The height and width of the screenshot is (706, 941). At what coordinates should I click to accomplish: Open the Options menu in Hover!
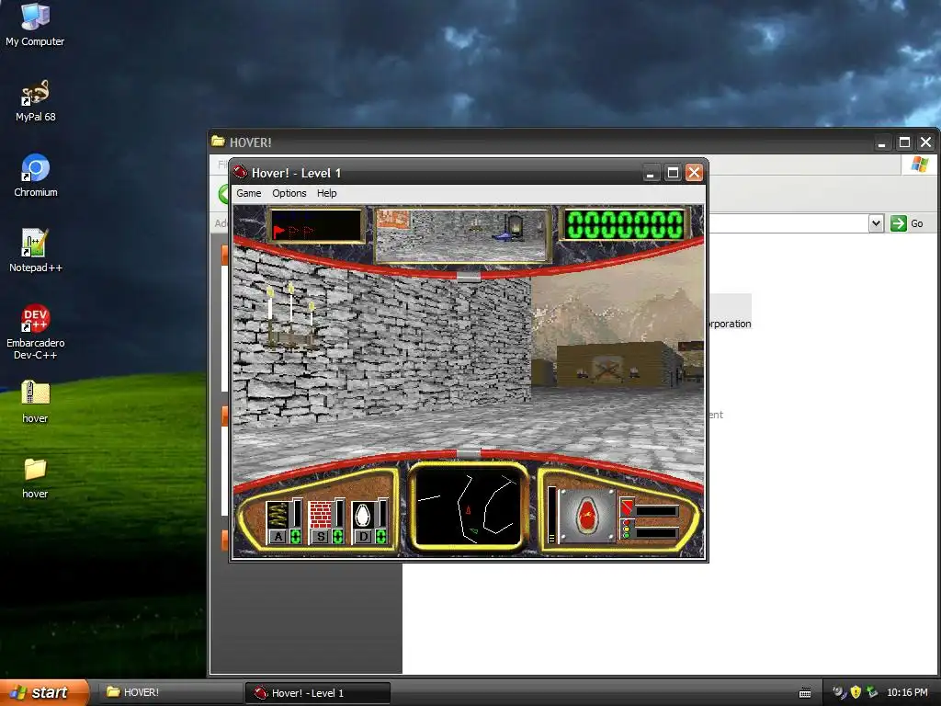tap(289, 193)
